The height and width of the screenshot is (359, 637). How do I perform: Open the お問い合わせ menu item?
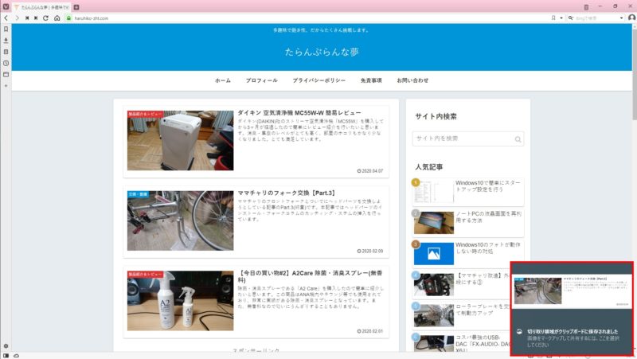pos(412,80)
